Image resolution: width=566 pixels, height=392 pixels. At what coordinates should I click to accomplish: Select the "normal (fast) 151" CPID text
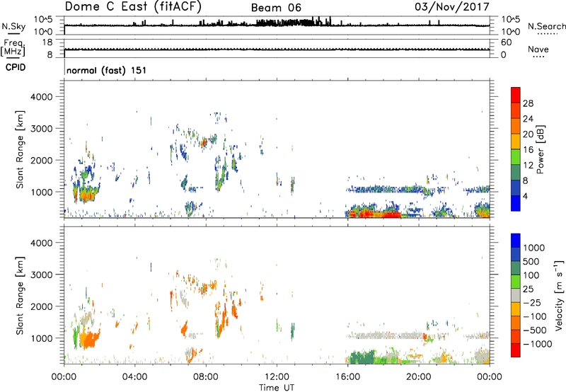107,70
